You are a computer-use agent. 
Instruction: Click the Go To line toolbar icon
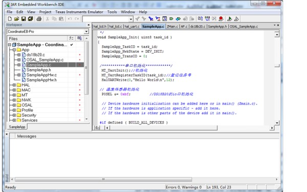click(164, 19)
